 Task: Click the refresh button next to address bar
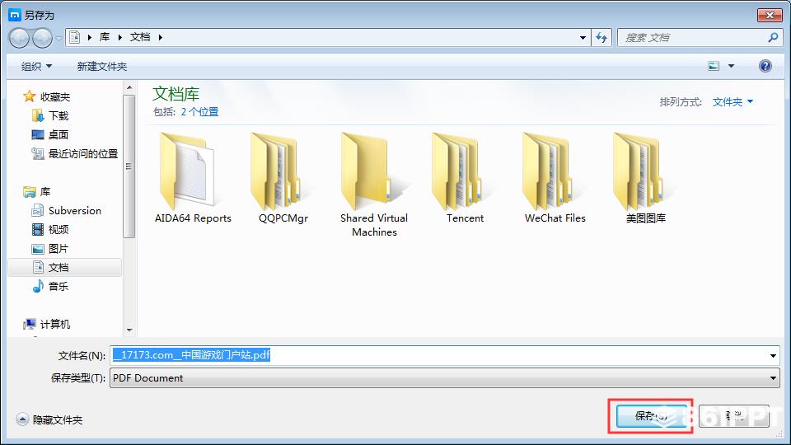pyautogui.click(x=601, y=37)
